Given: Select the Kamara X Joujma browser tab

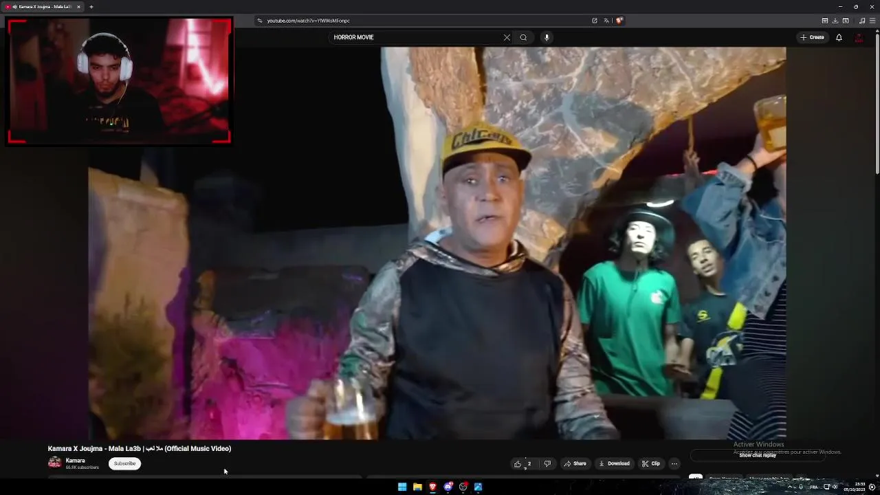Looking at the screenshot, I should (x=43, y=7).
